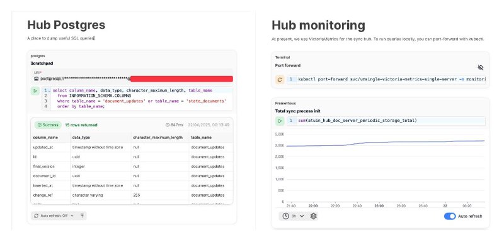Click the 'Scratchpad' block name
Screen dimensions: 504x240
click(42, 63)
